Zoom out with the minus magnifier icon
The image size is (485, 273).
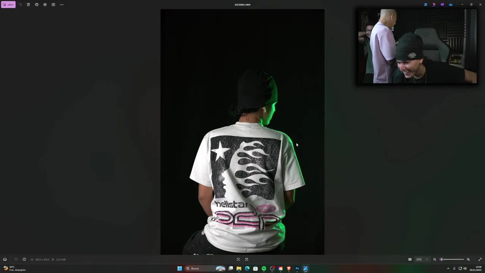click(435, 259)
